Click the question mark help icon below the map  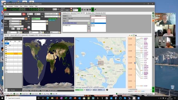pyautogui.click(x=107, y=90)
